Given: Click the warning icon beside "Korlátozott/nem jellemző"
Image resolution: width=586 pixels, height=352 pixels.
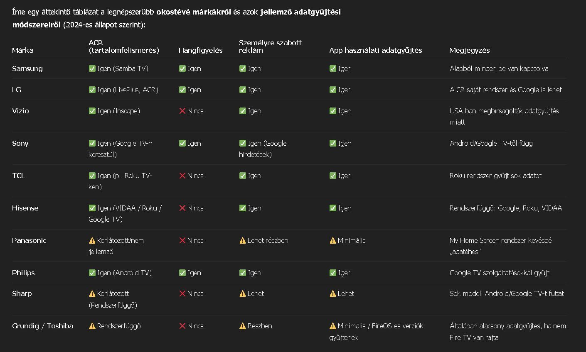Looking at the screenshot, I should tap(92, 240).
